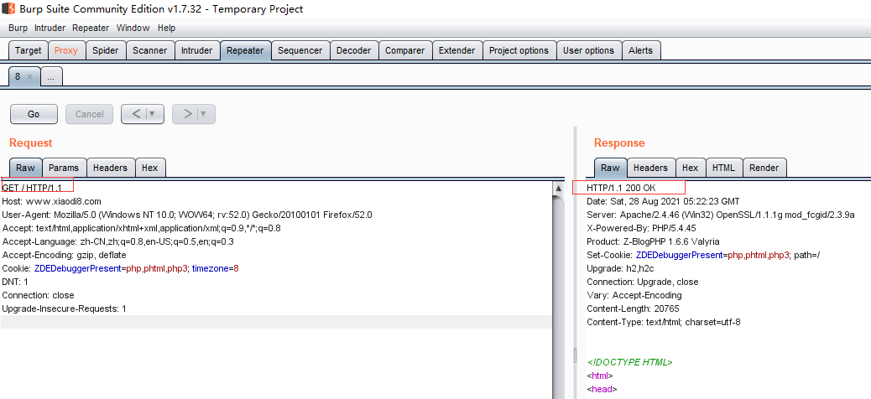Switch to the Target tab

(28, 50)
